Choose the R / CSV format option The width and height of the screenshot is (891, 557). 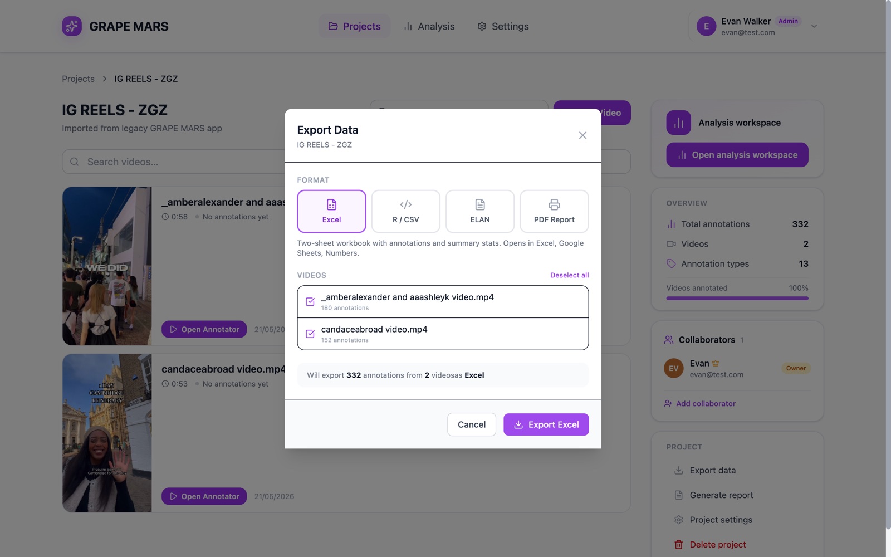(x=405, y=211)
